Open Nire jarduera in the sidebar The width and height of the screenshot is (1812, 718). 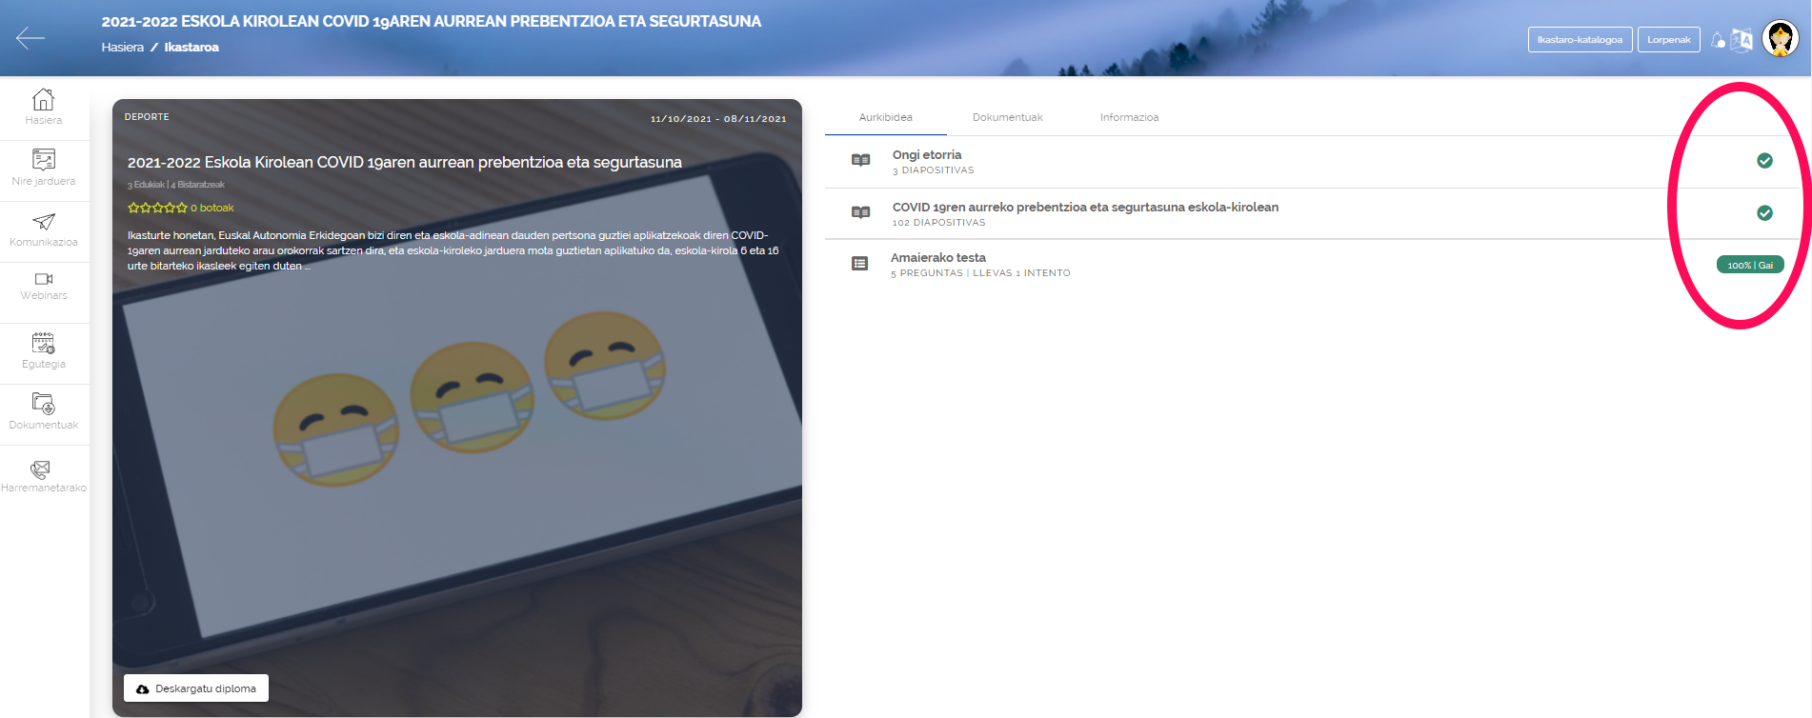tap(44, 168)
